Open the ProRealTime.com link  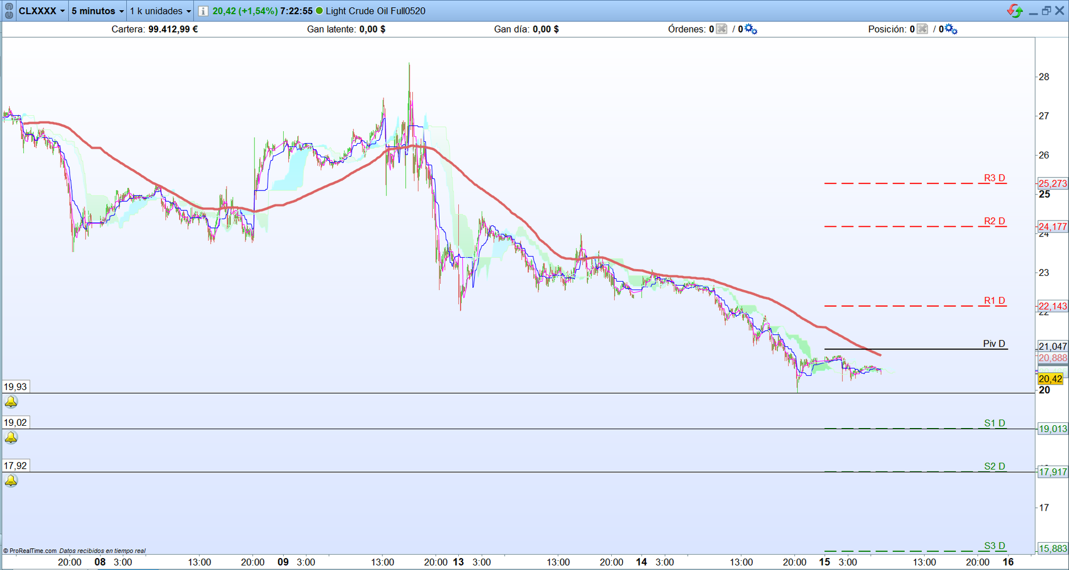[30, 551]
